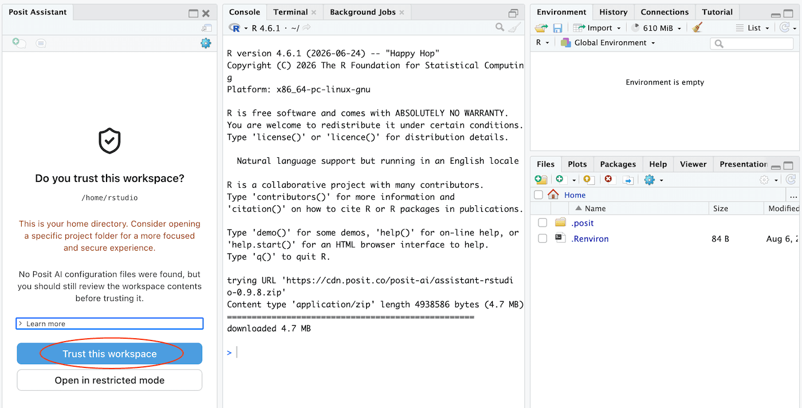Open the Help tab

click(658, 164)
